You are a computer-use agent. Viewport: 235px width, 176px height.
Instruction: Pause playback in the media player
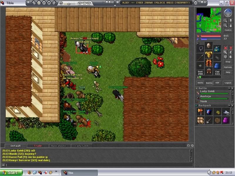click(44, 3)
